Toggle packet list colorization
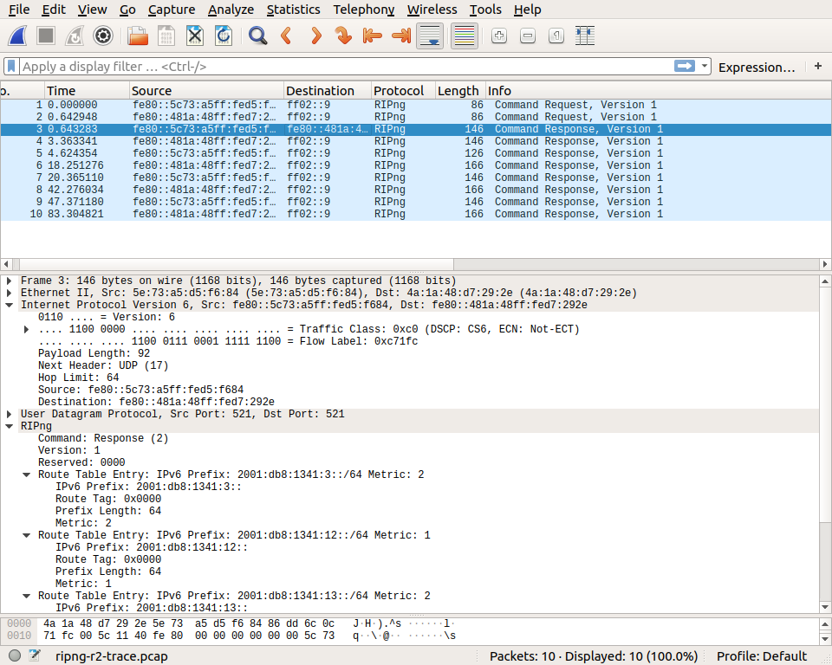The height and width of the screenshot is (665, 832). 465,36
